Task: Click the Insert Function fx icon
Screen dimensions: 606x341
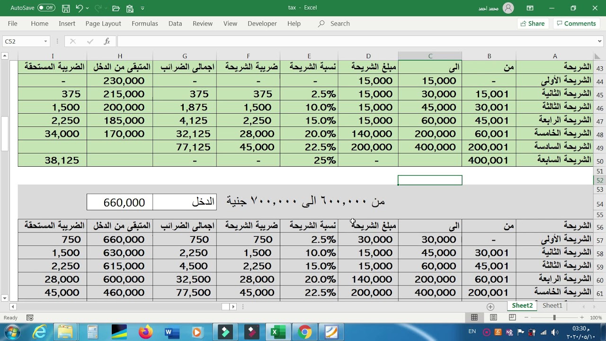Action: coord(107,41)
